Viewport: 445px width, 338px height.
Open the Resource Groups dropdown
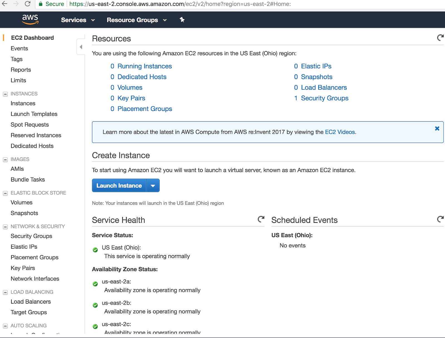(x=137, y=20)
